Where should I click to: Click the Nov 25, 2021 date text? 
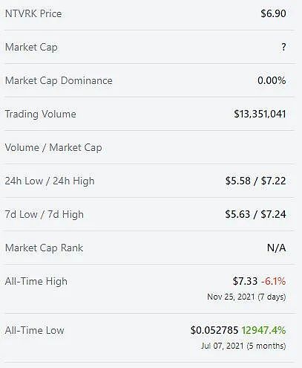pyautogui.click(x=231, y=297)
